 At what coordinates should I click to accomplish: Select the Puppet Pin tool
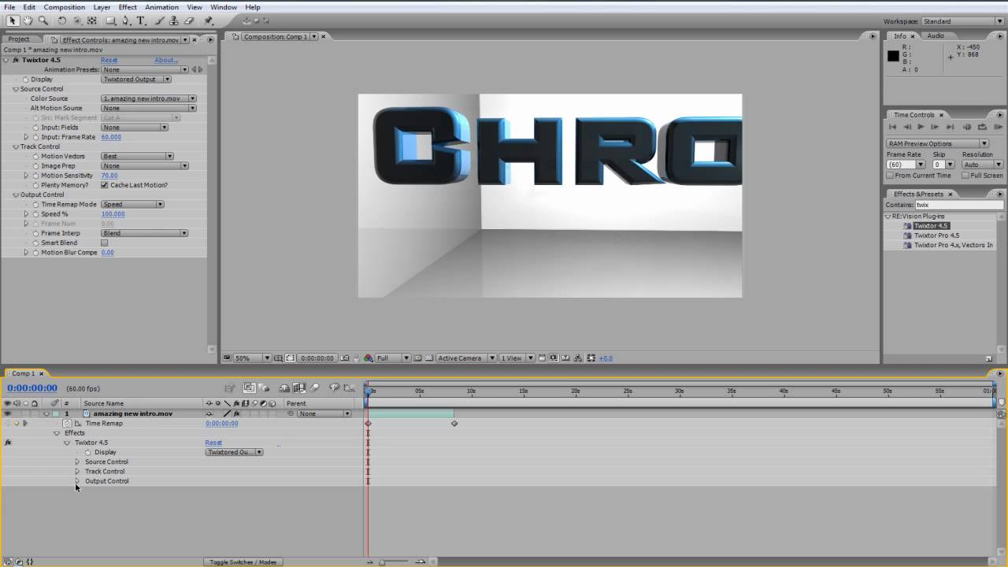pos(209,21)
